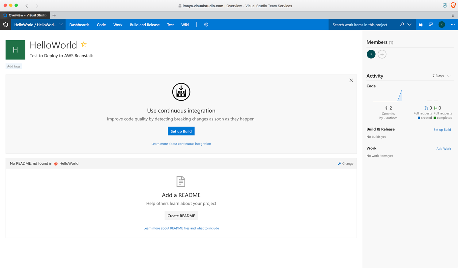Click the IK member avatar in Members
Screen dimensions: 458x268
click(x=371, y=54)
